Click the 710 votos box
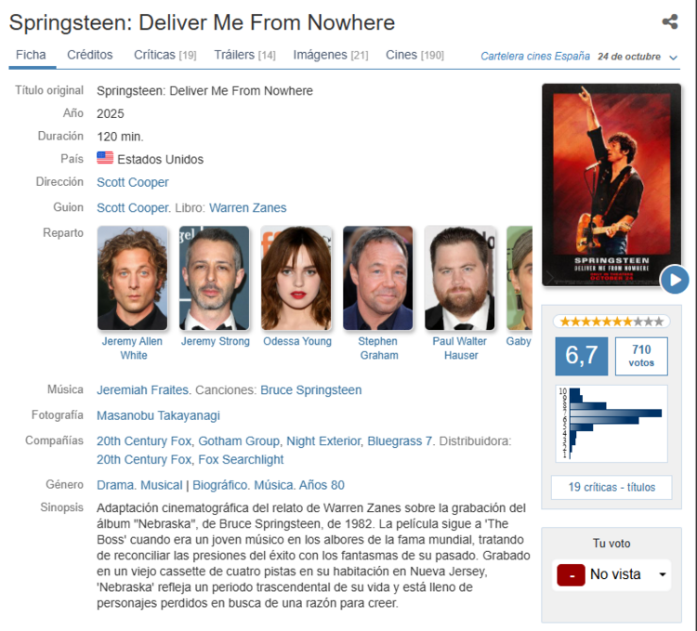Image resolution: width=697 pixels, height=631 pixels. [x=641, y=356]
